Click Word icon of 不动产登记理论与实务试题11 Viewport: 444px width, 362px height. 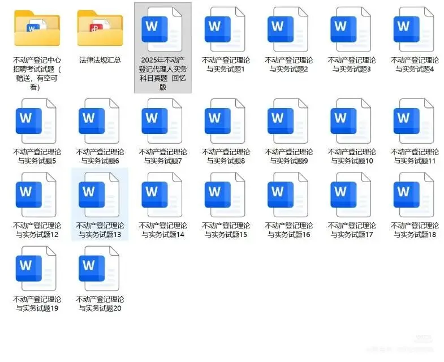point(413,121)
